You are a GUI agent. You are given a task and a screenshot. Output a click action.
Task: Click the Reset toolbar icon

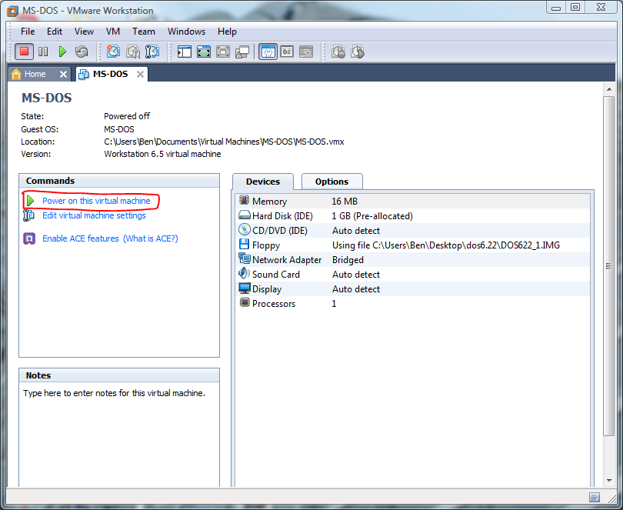pyautogui.click(x=82, y=52)
